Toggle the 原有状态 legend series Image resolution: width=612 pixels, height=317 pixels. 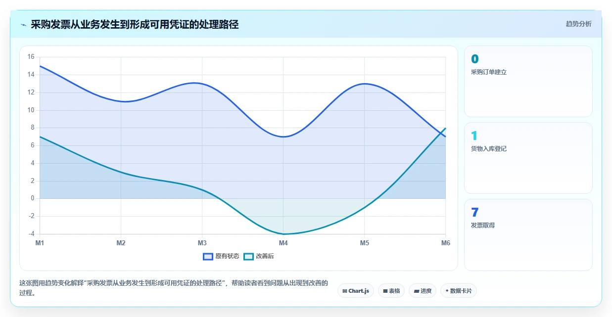pos(221,256)
